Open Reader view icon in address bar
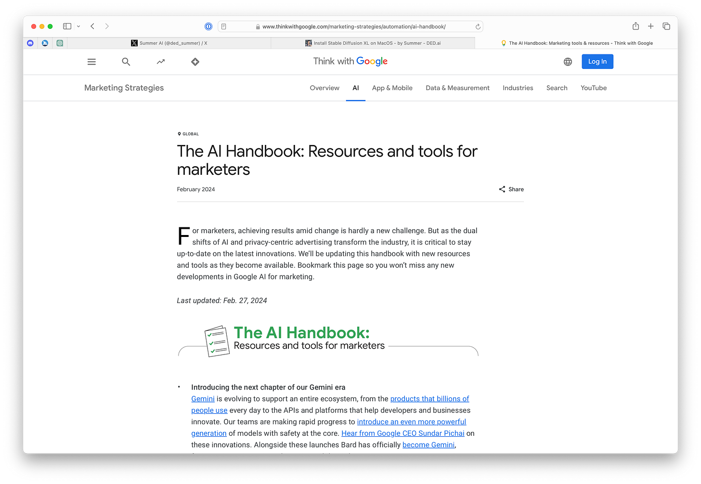 [x=224, y=26]
